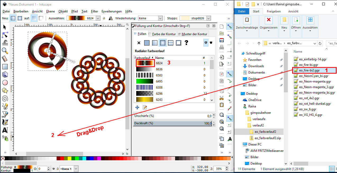The image size is (337, 173).
Task: Select the 3D Box tool
Action: click(x=5, y=75)
